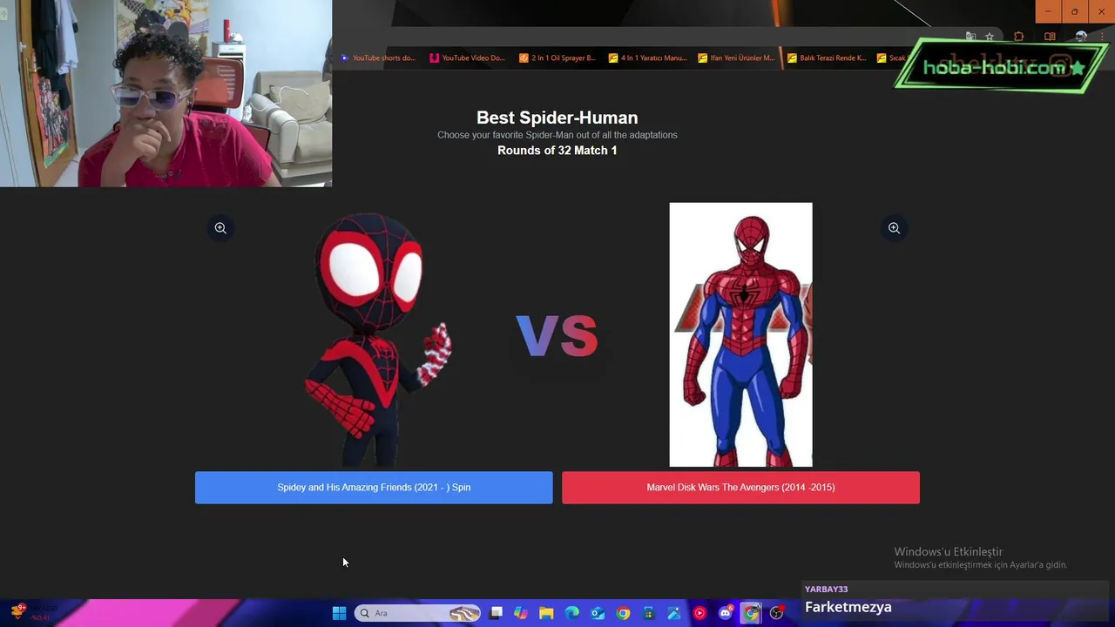This screenshot has width=1115, height=627.
Task: Click the Rounds of 32 Match 1 text
Action: pyautogui.click(x=557, y=151)
